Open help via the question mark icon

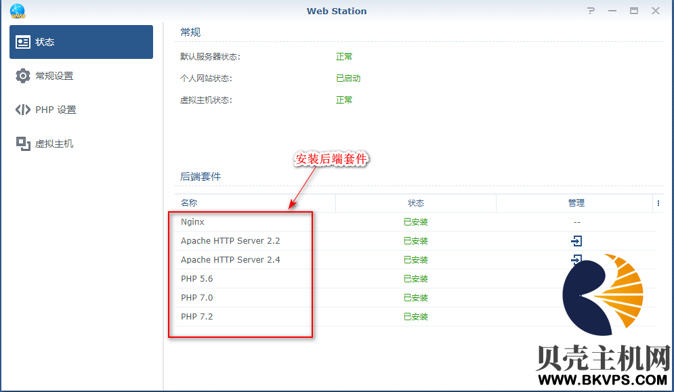[591, 11]
